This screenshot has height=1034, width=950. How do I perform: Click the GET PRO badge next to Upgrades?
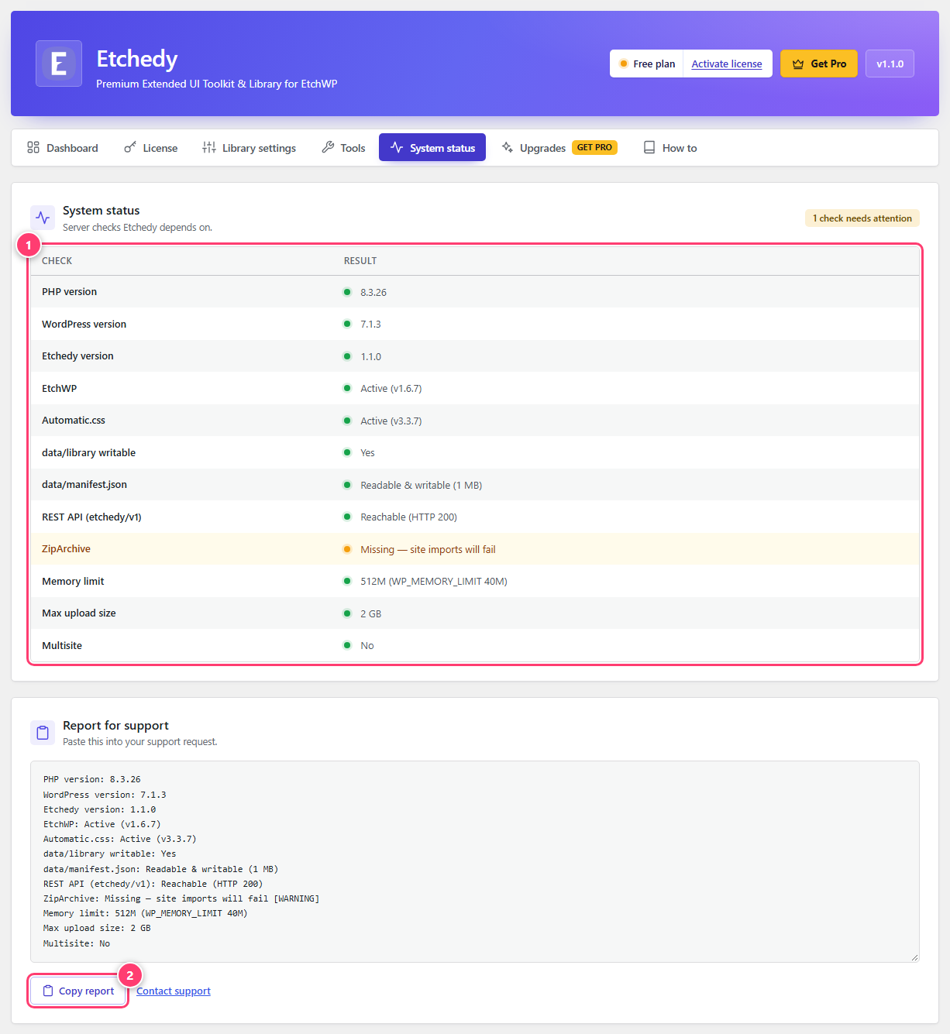coord(594,147)
